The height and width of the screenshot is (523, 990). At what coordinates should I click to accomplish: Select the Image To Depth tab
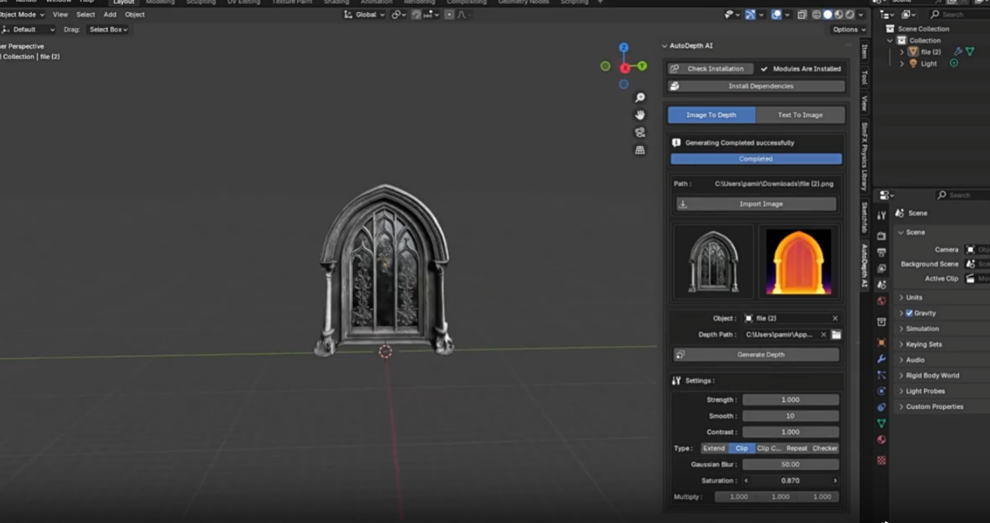pos(711,115)
